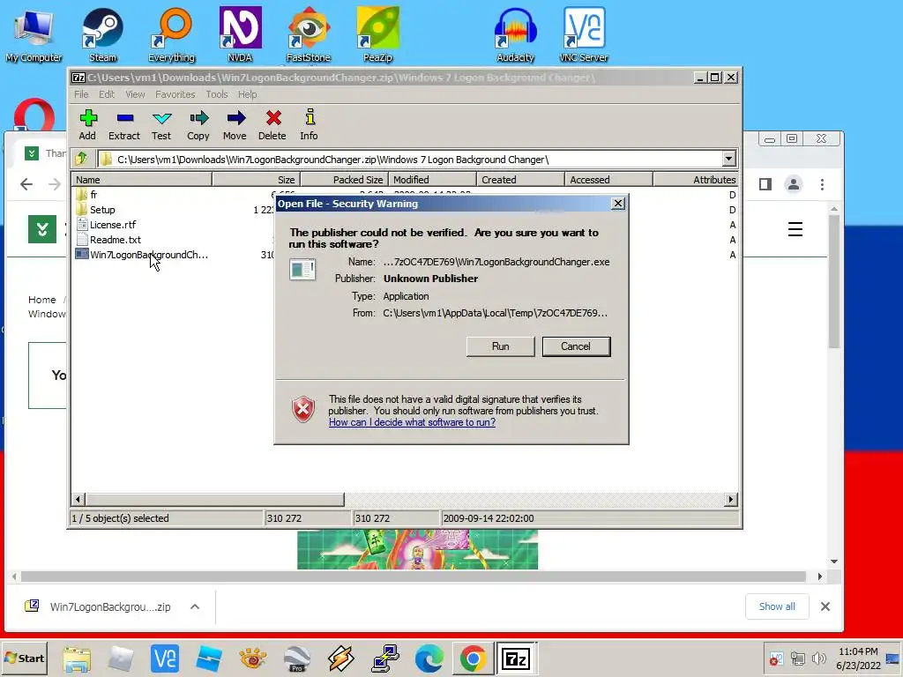
Task: Open the Favorites menu in 7-Zip
Action: pyautogui.click(x=175, y=94)
